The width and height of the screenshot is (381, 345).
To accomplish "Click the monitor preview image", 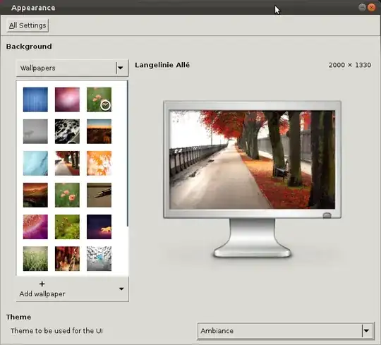I will (x=252, y=159).
